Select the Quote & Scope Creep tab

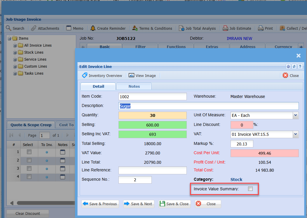31,125
